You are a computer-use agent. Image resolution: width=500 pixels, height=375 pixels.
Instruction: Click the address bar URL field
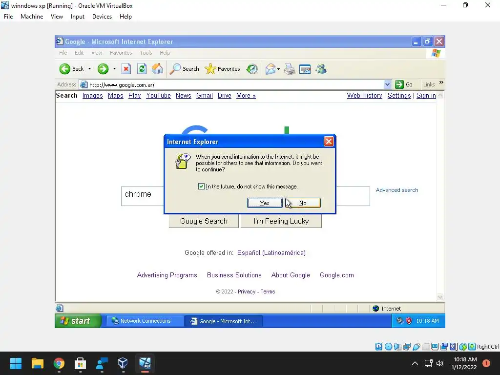click(x=236, y=84)
